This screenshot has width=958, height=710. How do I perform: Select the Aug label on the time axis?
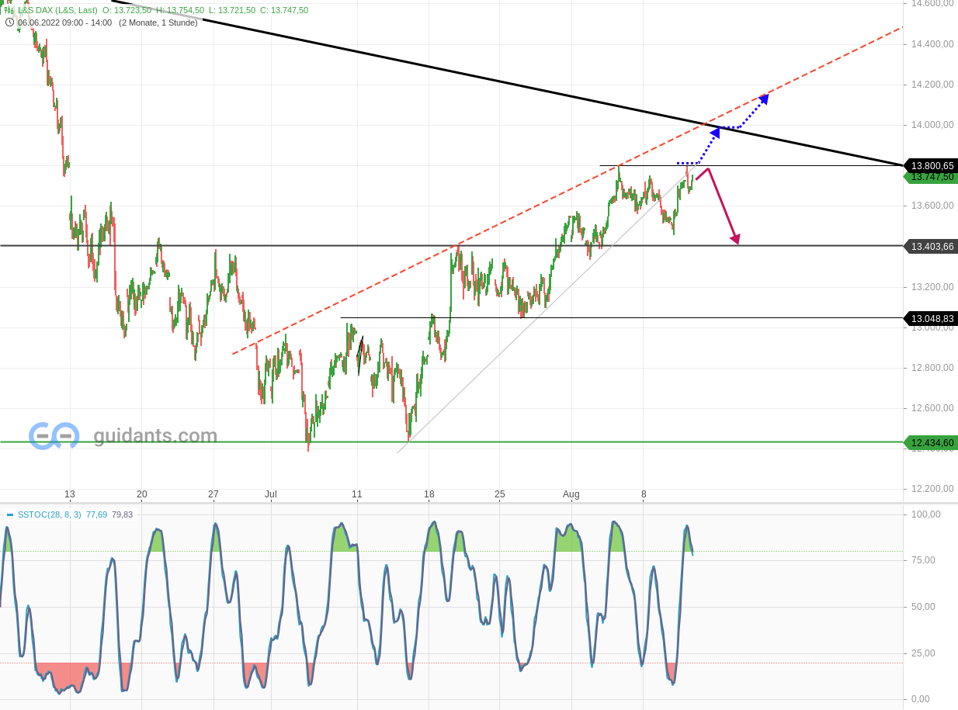point(572,494)
